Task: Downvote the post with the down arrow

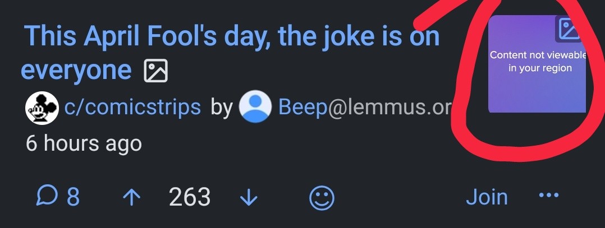Action: pos(247,197)
